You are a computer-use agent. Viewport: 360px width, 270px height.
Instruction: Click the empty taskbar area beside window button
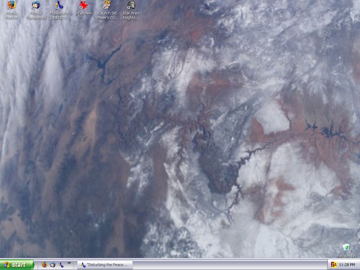click(x=229, y=265)
